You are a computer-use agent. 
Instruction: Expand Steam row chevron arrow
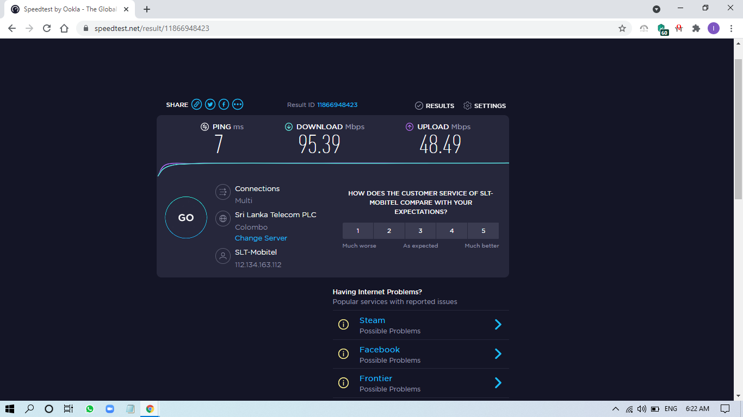click(498, 325)
